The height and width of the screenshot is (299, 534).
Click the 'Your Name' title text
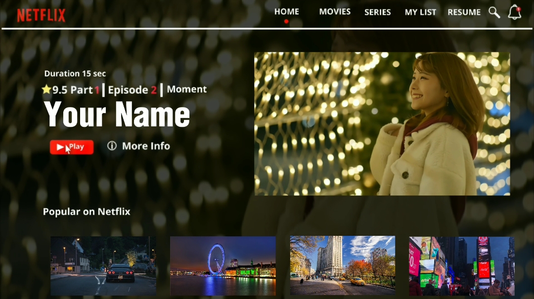tap(117, 114)
